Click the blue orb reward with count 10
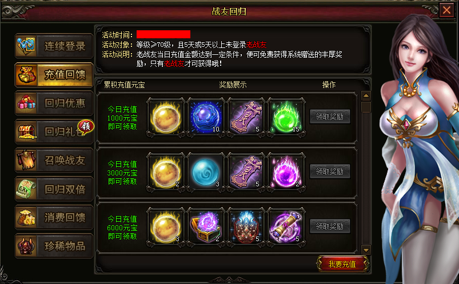459x284 pixels. (206, 117)
